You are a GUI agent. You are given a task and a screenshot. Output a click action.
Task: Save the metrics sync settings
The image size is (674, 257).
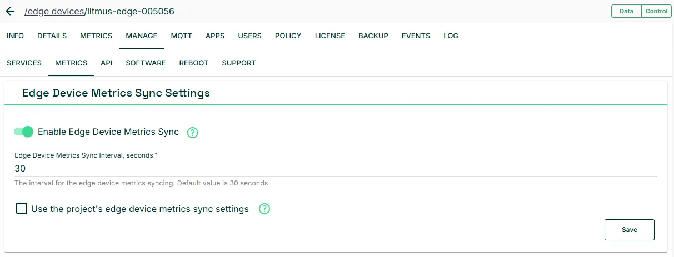[630, 230]
